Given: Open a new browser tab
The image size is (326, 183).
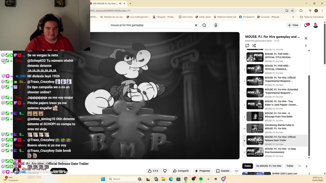Looking at the screenshot, I should tap(130, 4).
